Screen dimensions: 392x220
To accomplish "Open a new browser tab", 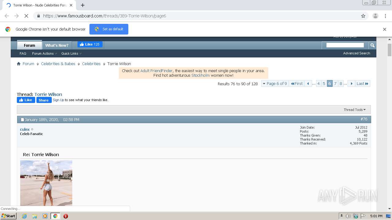I will tap(83, 5).
